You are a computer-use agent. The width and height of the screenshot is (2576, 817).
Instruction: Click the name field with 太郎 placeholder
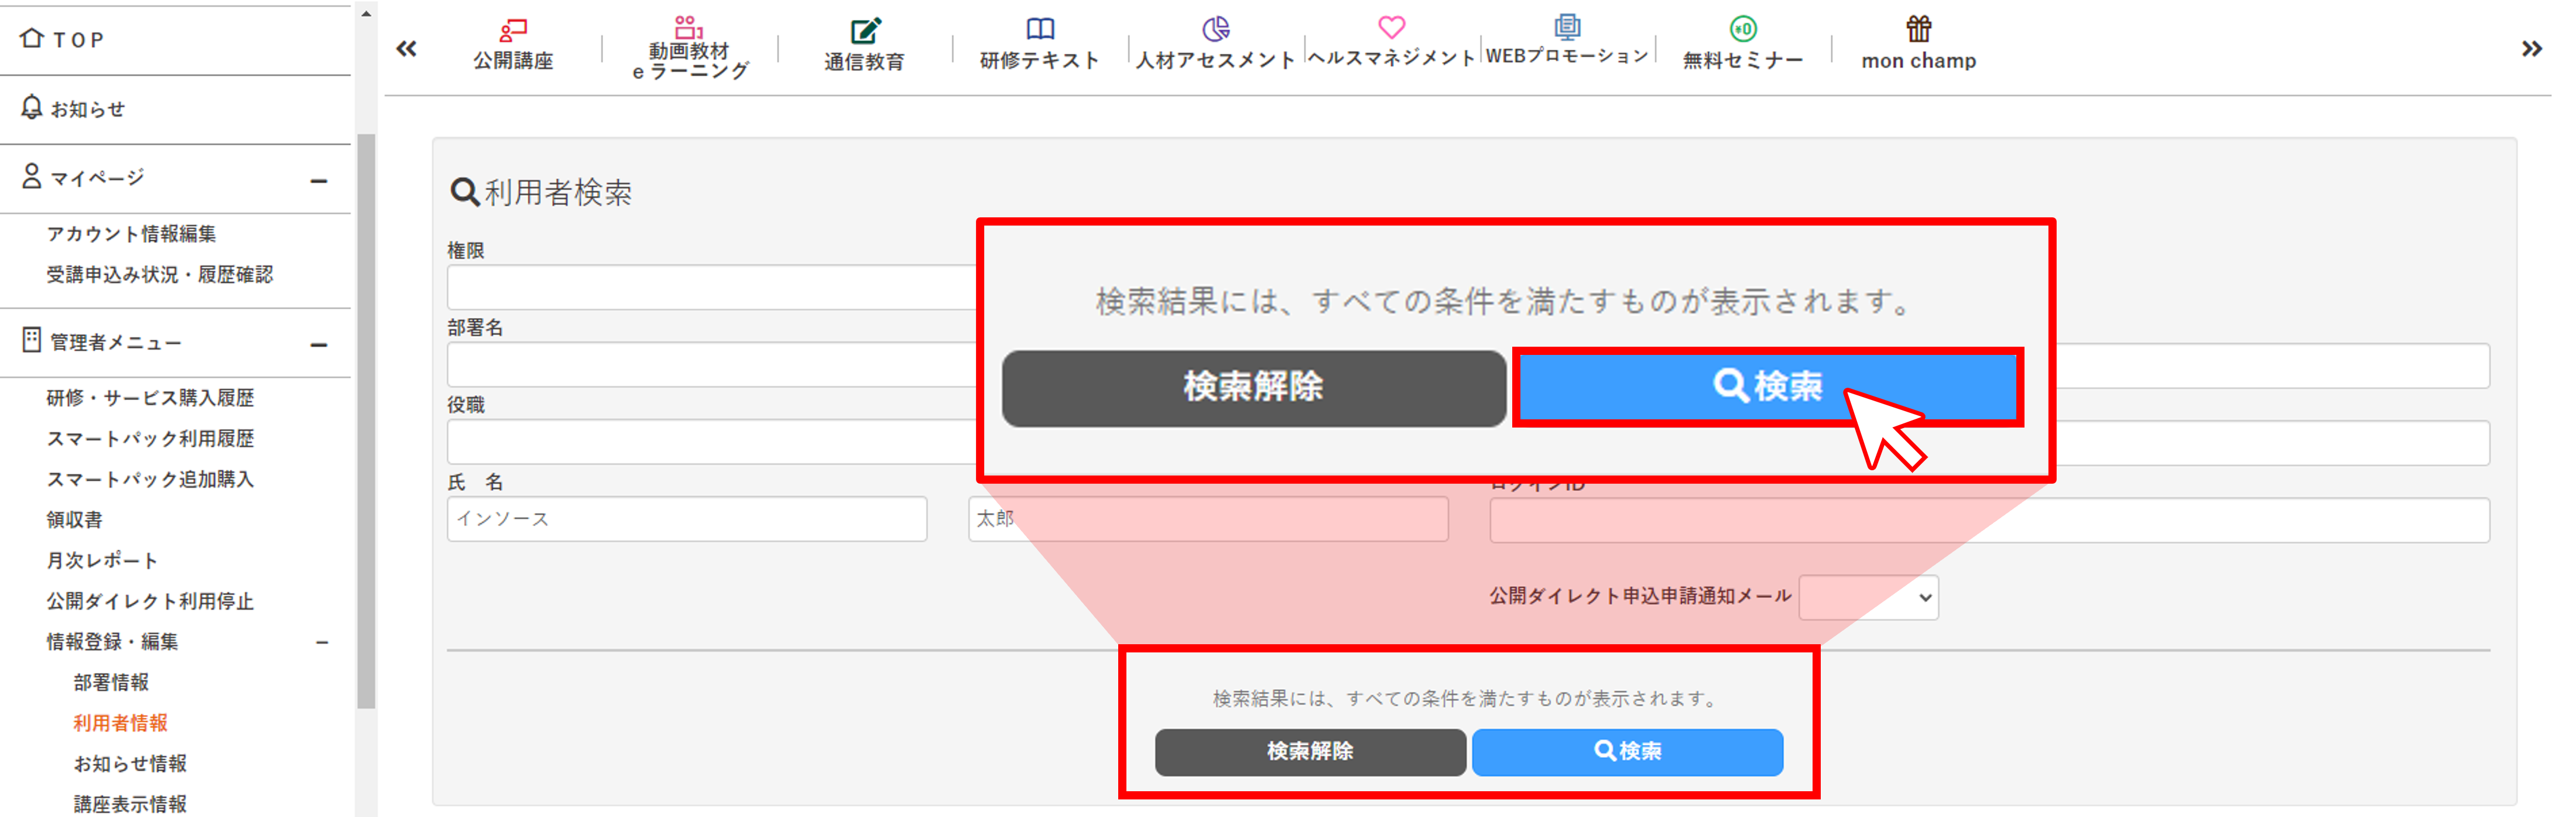tap(1208, 519)
